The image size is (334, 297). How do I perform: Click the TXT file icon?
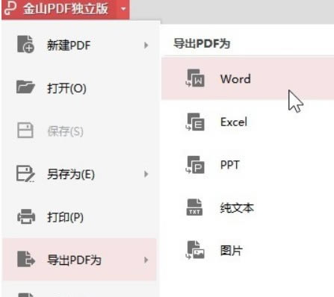pyautogui.click(x=194, y=207)
